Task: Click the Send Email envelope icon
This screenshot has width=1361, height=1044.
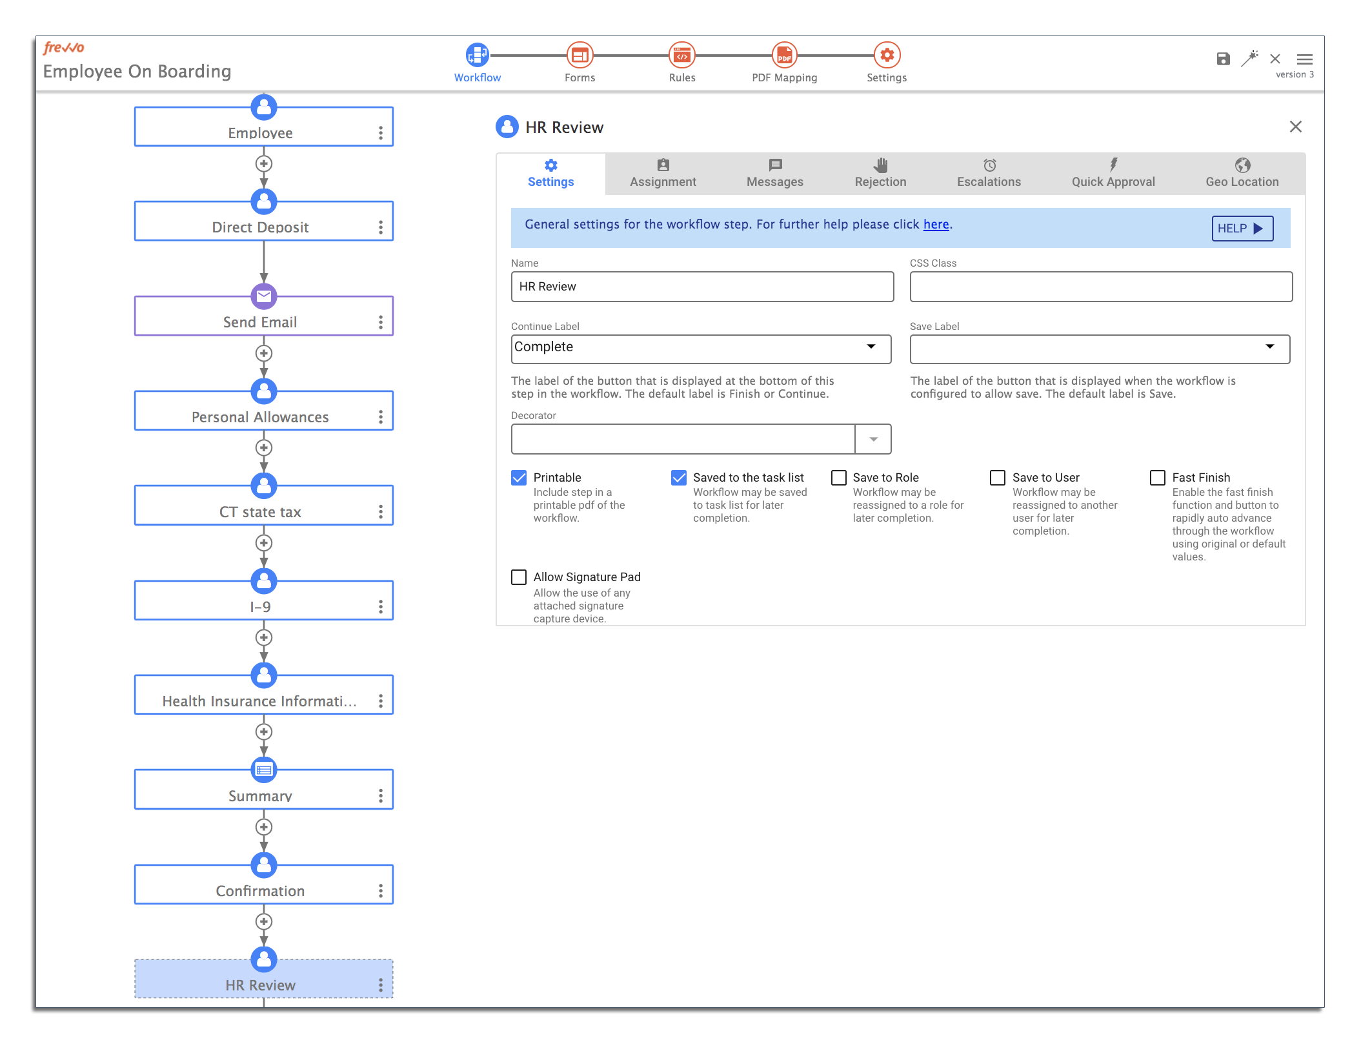Action: (264, 296)
